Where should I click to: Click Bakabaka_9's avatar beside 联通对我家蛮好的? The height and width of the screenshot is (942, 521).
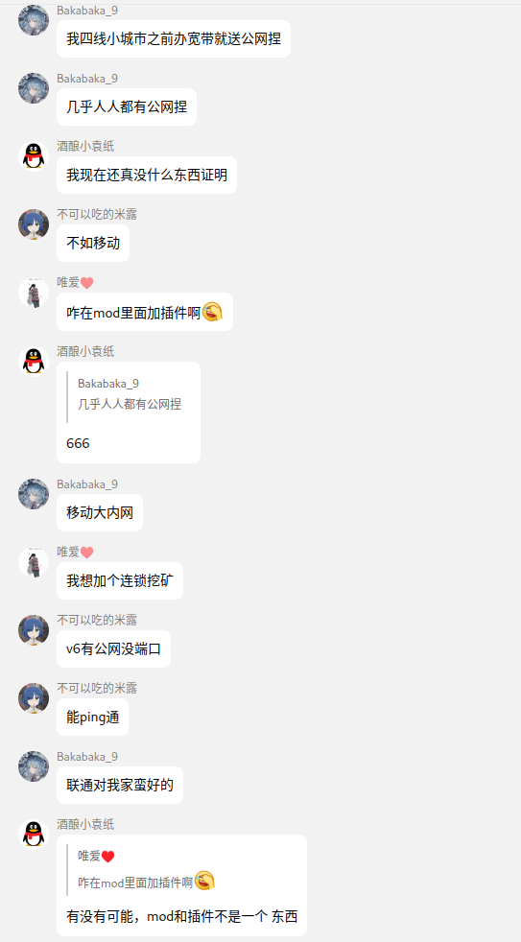coord(34,766)
